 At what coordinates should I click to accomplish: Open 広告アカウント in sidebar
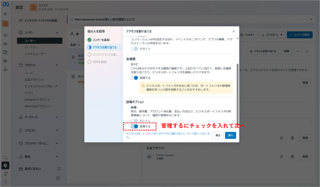click(34, 80)
